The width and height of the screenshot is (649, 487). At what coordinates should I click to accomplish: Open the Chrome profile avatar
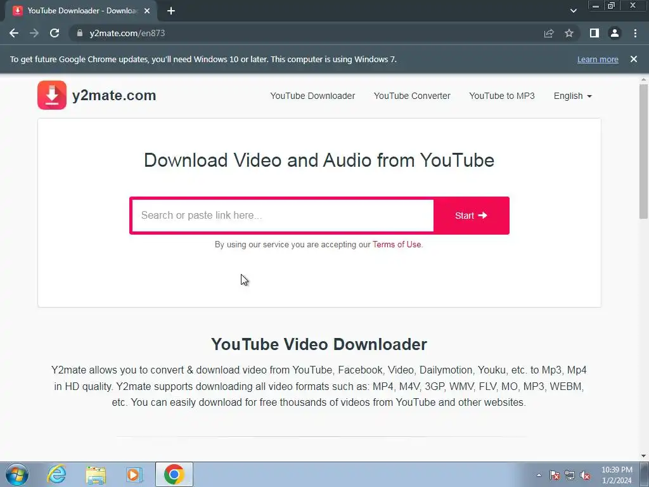[615, 33]
